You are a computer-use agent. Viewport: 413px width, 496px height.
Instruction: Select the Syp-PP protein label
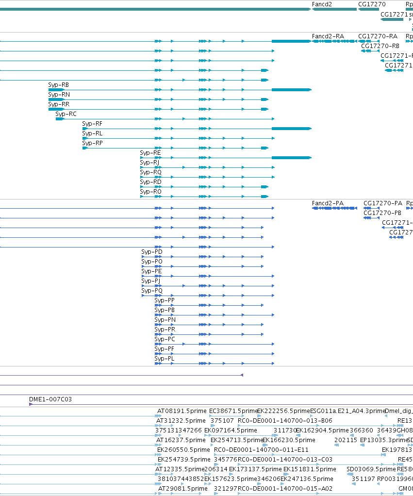[x=165, y=300]
